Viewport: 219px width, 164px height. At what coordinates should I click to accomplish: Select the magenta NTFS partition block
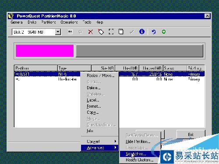[45, 51]
